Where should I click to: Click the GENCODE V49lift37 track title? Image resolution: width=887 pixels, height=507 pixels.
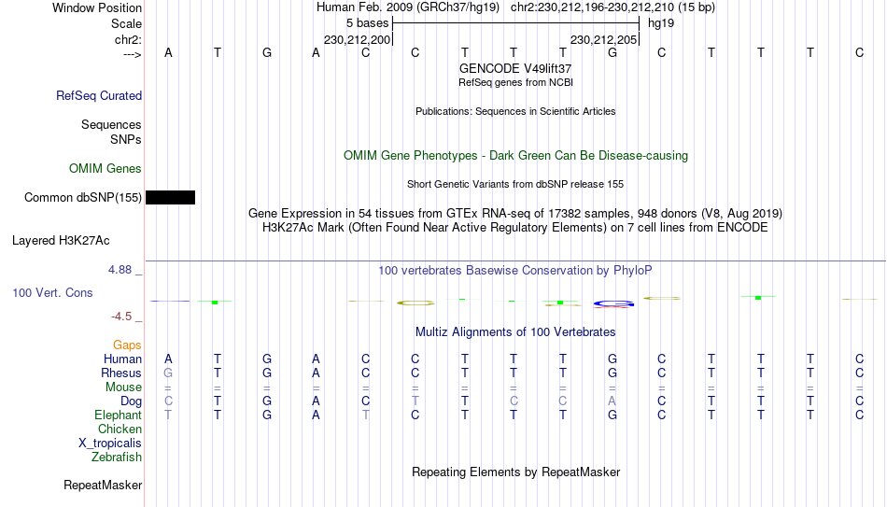(515, 68)
